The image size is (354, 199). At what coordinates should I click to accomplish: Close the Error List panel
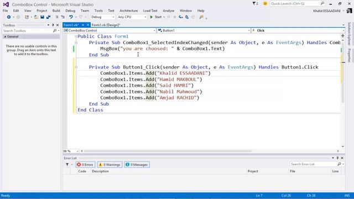point(342,158)
